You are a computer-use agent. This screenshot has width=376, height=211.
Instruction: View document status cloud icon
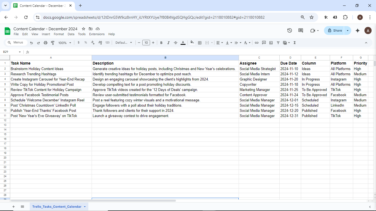98,29
